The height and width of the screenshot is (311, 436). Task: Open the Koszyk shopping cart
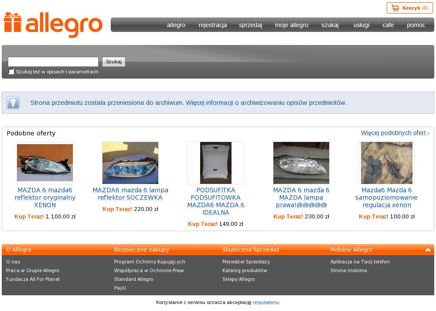coord(409,8)
